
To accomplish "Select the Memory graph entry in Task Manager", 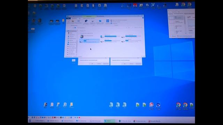I will [177, 22].
